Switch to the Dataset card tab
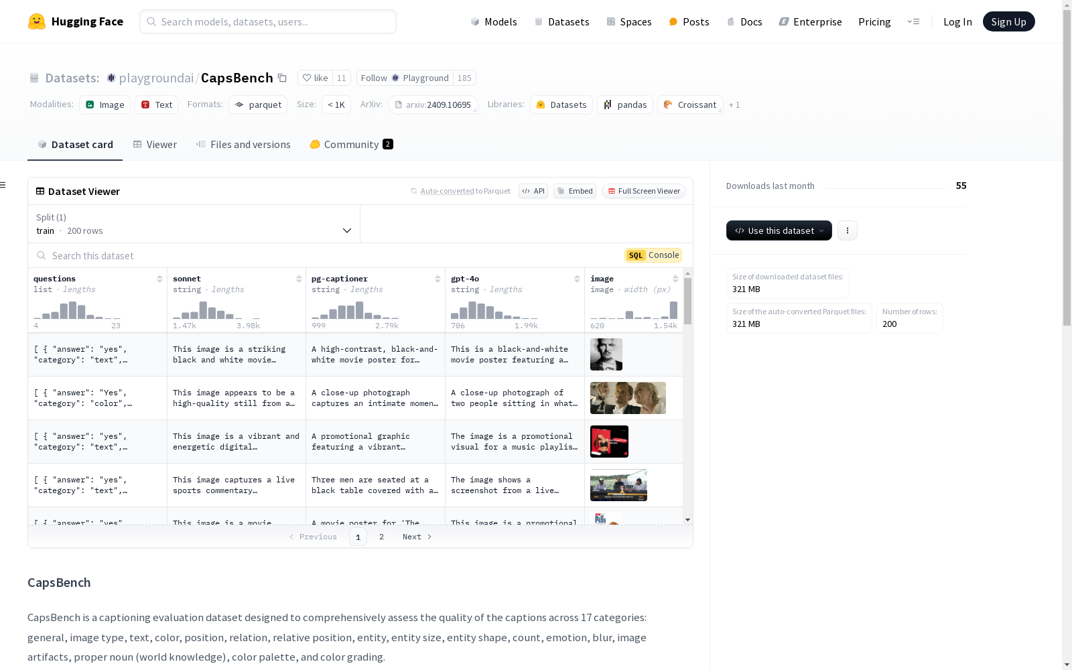 [x=75, y=145]
